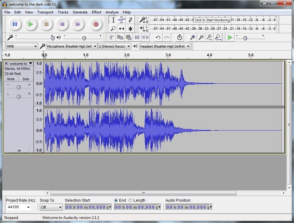Select the Envelope tool

click(x=122, y=20)
